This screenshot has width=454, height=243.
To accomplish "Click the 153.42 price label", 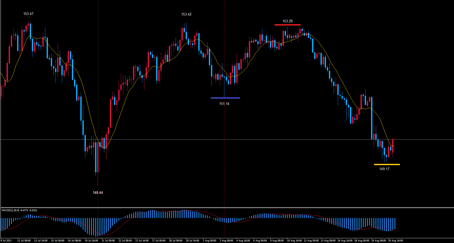I will click(x=186, y=14).
